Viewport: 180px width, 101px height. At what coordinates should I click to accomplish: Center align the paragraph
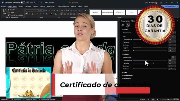(x=65, y=14)
